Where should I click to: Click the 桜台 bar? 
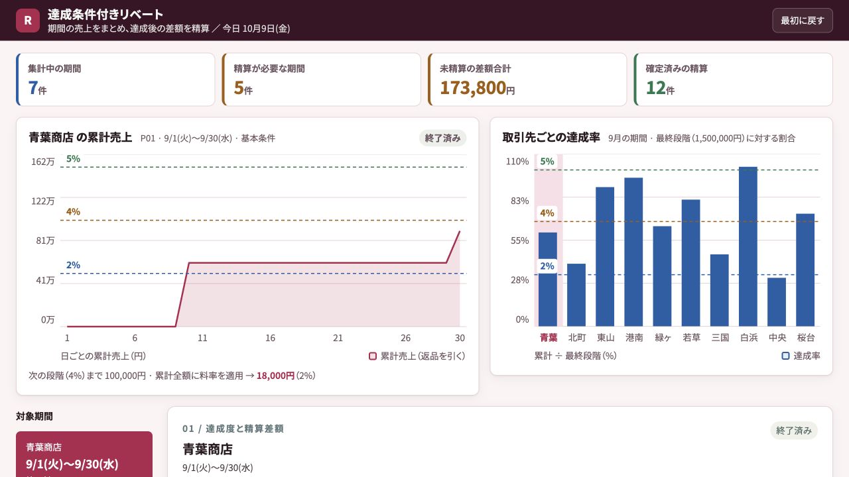[x=805, y=270]
